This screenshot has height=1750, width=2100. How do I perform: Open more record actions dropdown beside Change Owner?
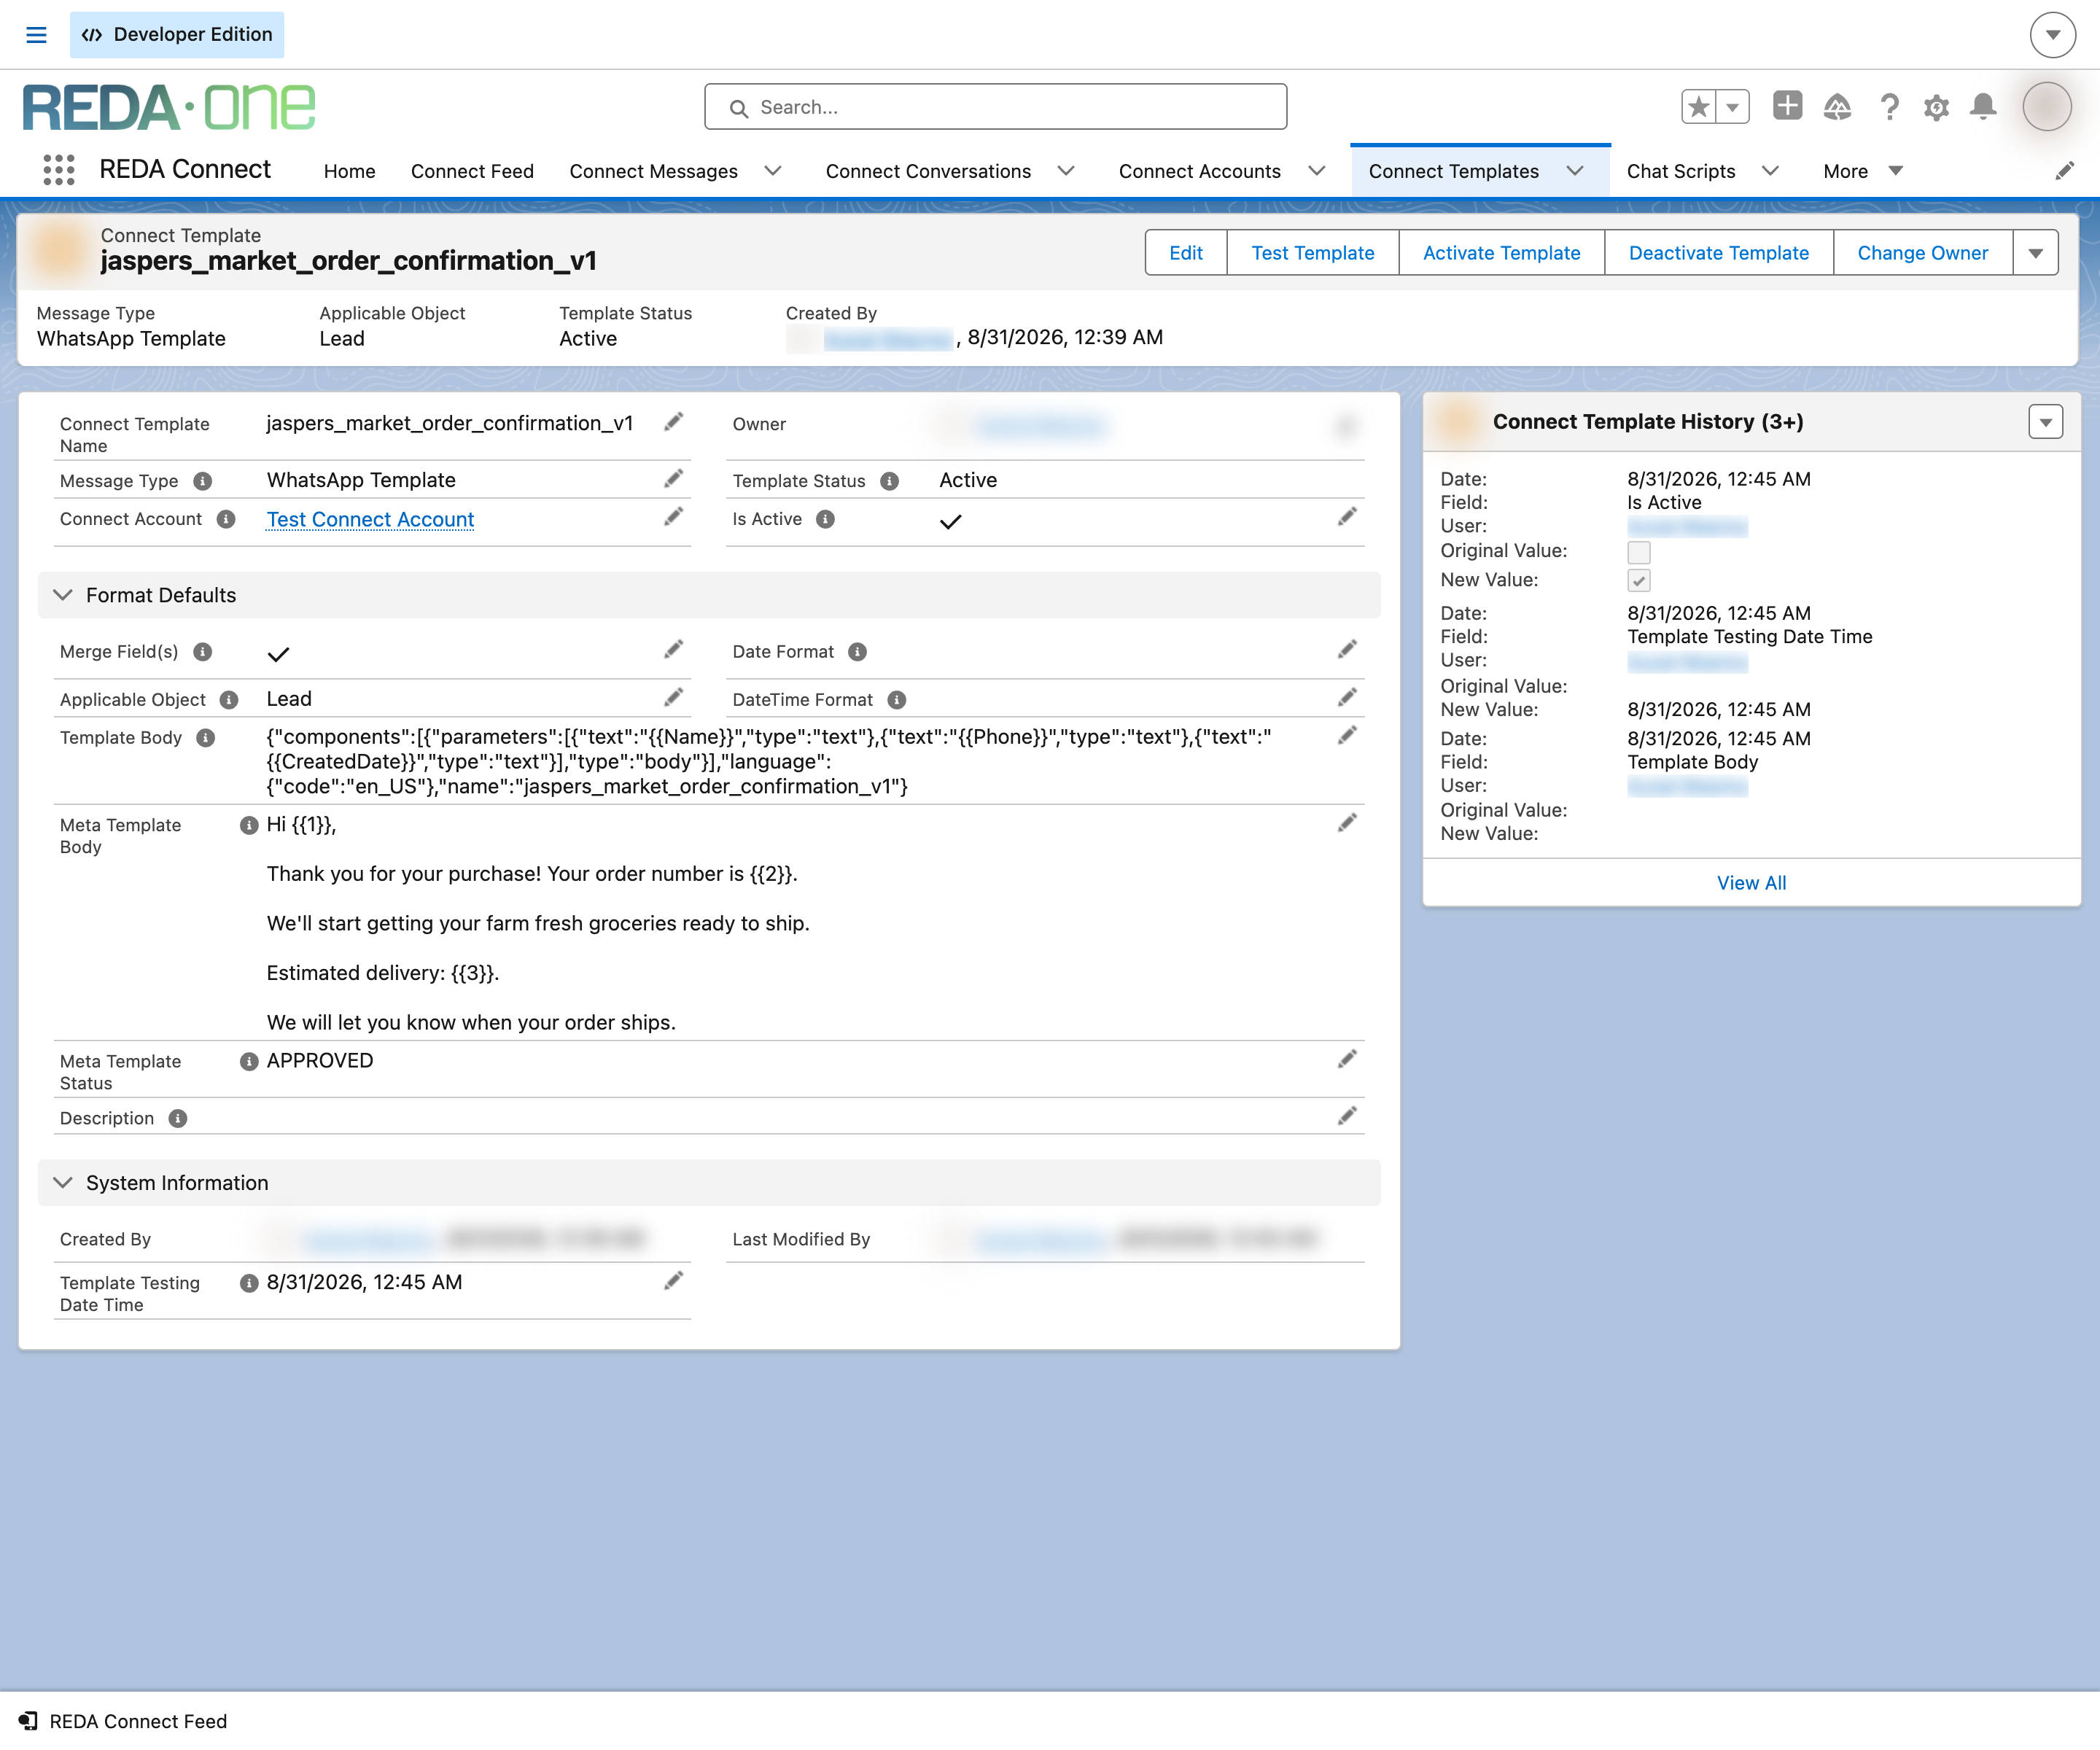click(2035, 253)
